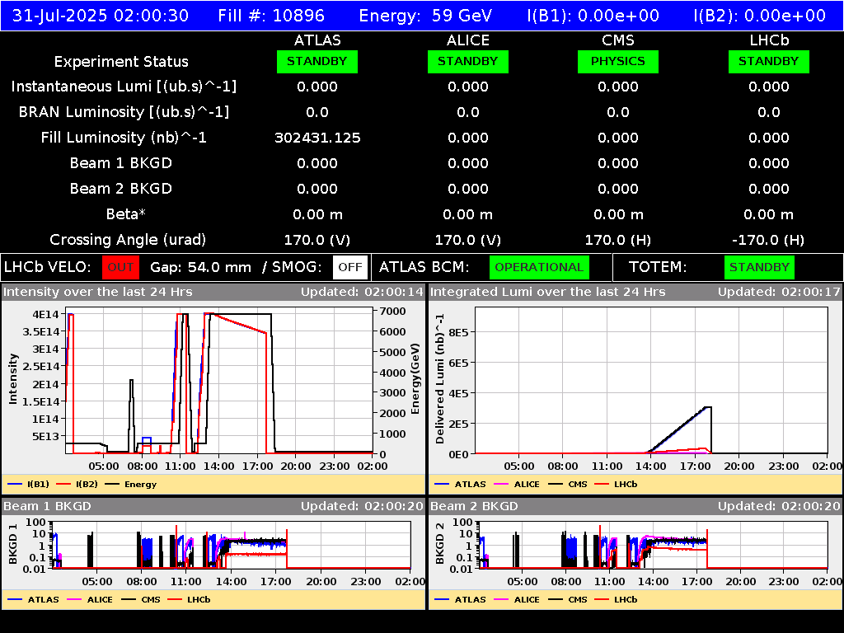Click the 7000 tick on the Energy axis

click(392, 311)
